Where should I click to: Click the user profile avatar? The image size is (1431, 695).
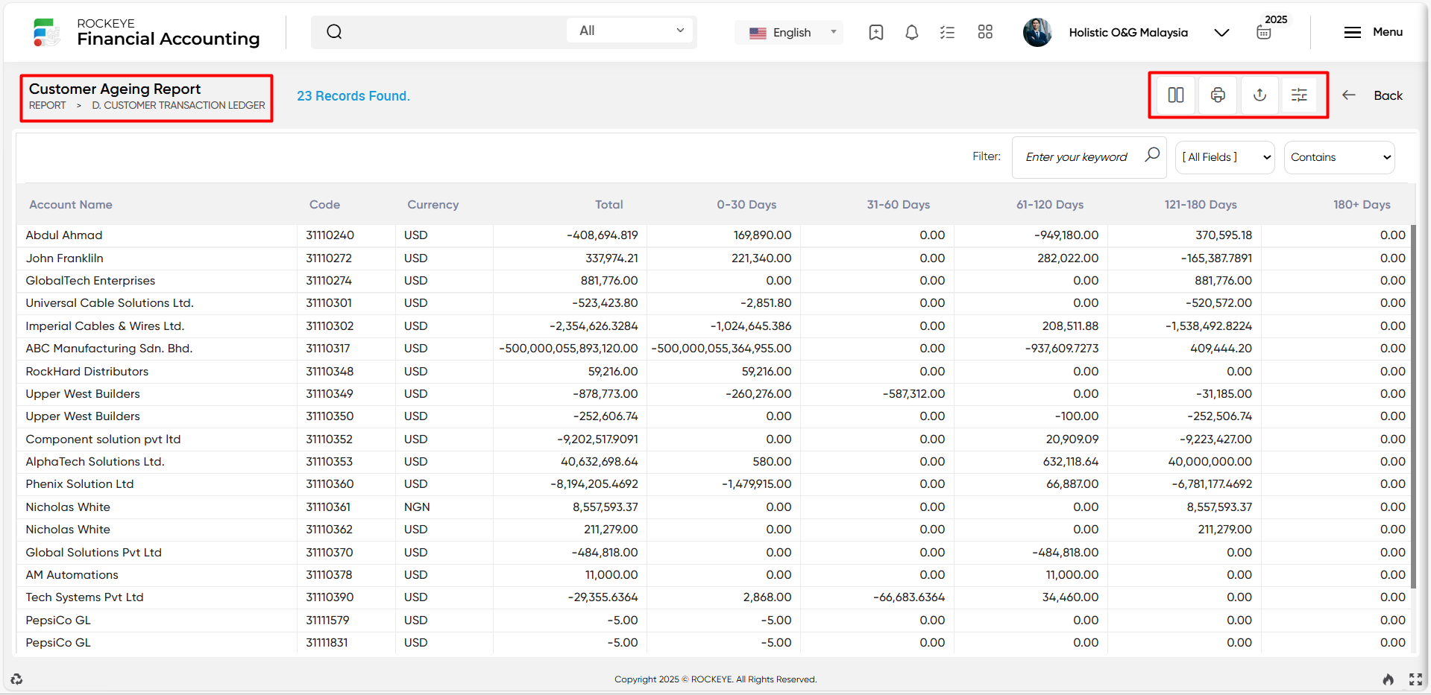[x=1037, y=32]
